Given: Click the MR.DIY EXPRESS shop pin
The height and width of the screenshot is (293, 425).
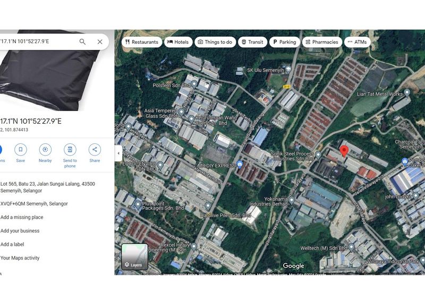Looking at the screenshot, I should [240, 164].
